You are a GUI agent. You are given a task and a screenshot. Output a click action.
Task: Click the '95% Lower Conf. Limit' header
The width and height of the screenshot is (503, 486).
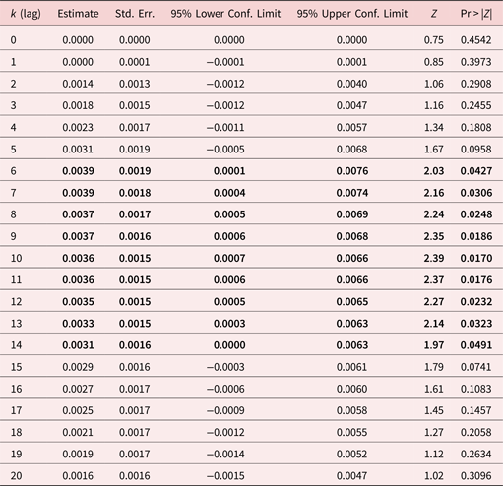tap(225, 14)
